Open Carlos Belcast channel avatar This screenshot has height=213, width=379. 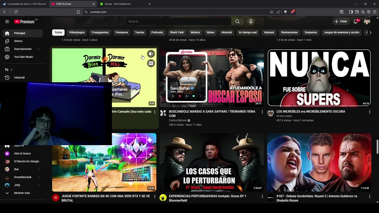(163, 113)
